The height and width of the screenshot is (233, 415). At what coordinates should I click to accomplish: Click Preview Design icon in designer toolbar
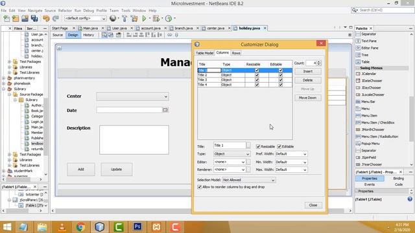(x=119, y=35)
